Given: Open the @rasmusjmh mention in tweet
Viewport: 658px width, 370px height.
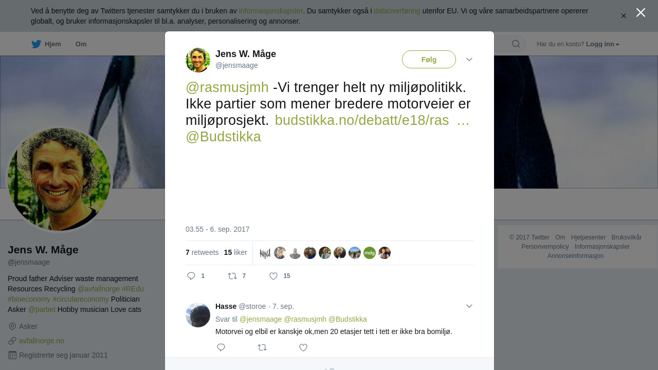Looking at the screenshot, I should (x=227, y=87).
